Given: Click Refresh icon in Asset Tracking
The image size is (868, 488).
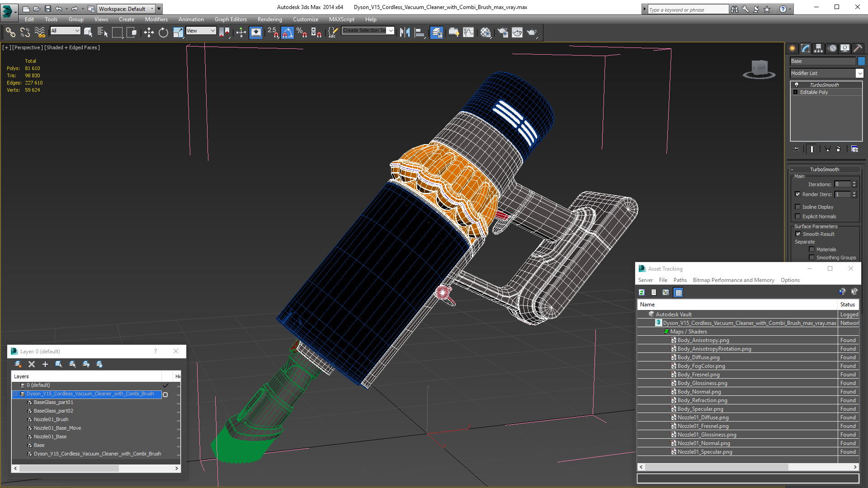Looking at the screenshot, I should 642,292.
